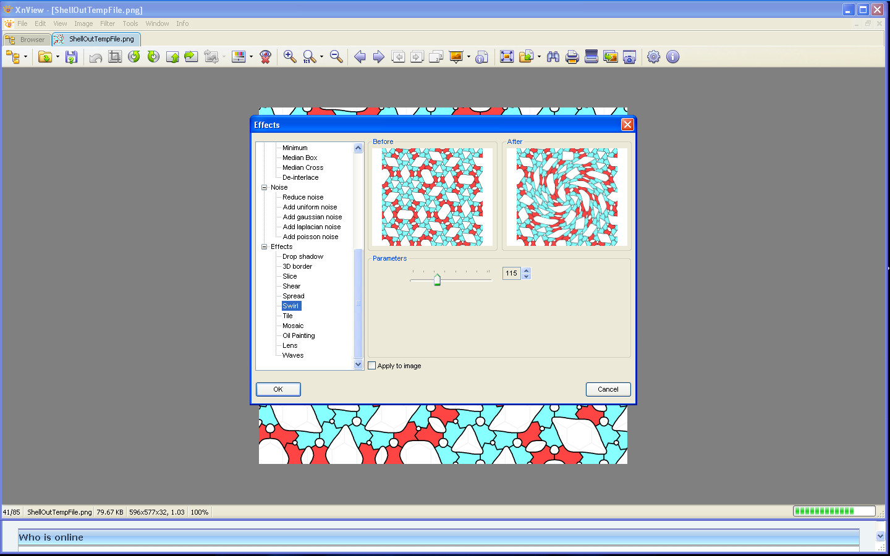The height and width of the screenshot is (556, 890).
Task: Rotate image counter-clockwise icon
Action: [x=134, y=57]
